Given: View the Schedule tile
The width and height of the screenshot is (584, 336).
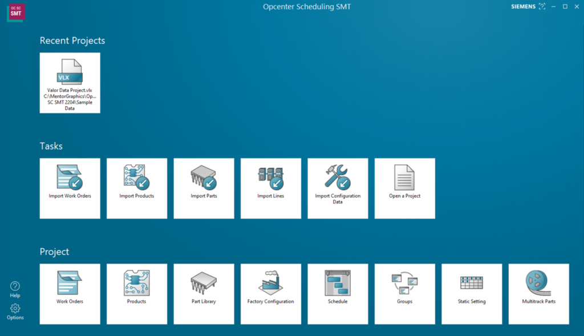Looking at the screenshot, I should (338, 294).
